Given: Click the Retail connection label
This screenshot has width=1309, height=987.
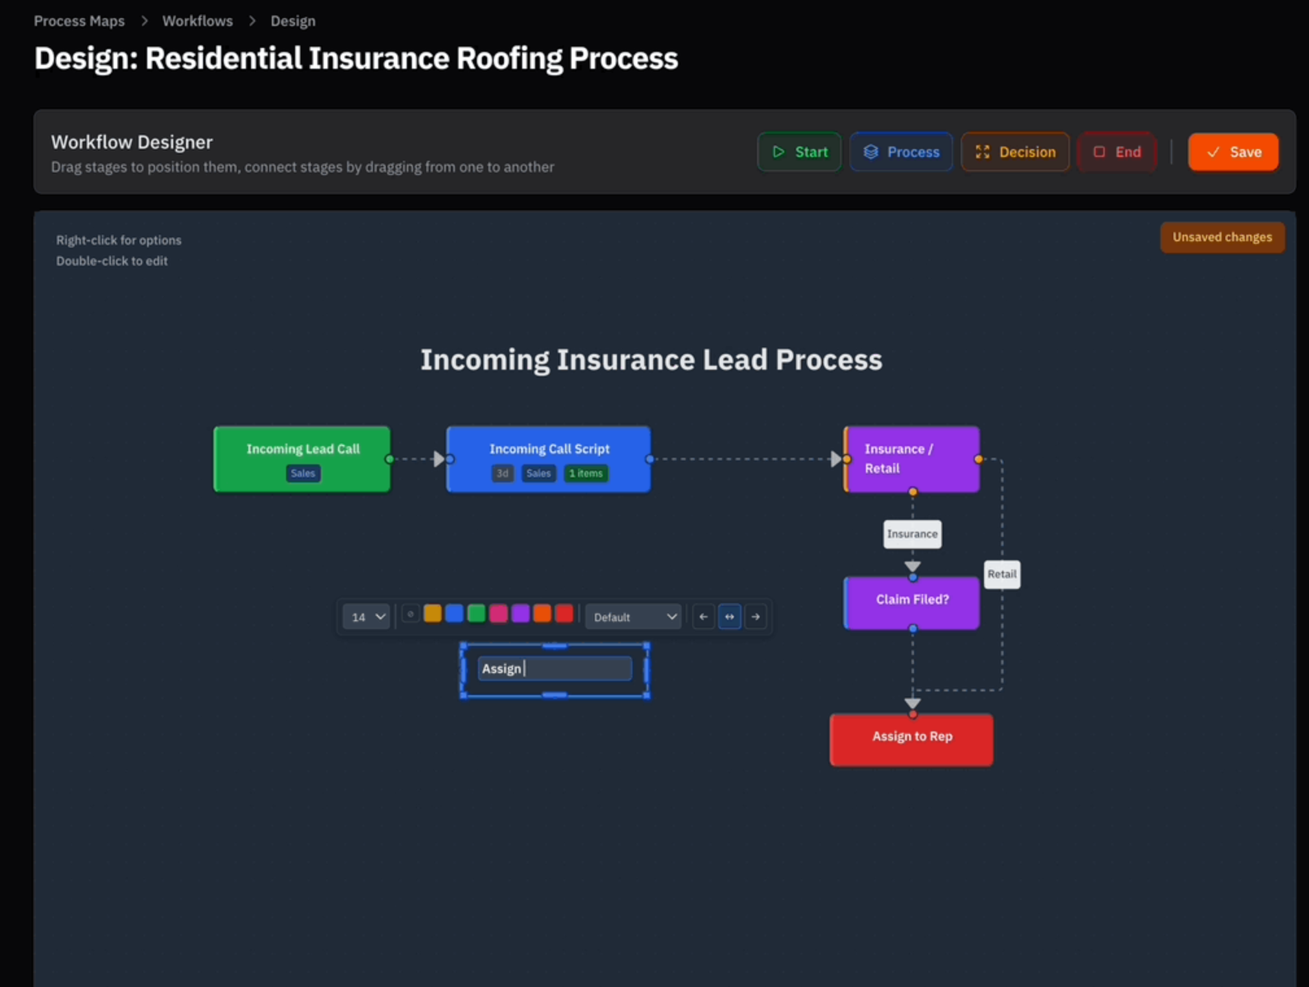Looking at the screenshot, I should pos(1002,575).
